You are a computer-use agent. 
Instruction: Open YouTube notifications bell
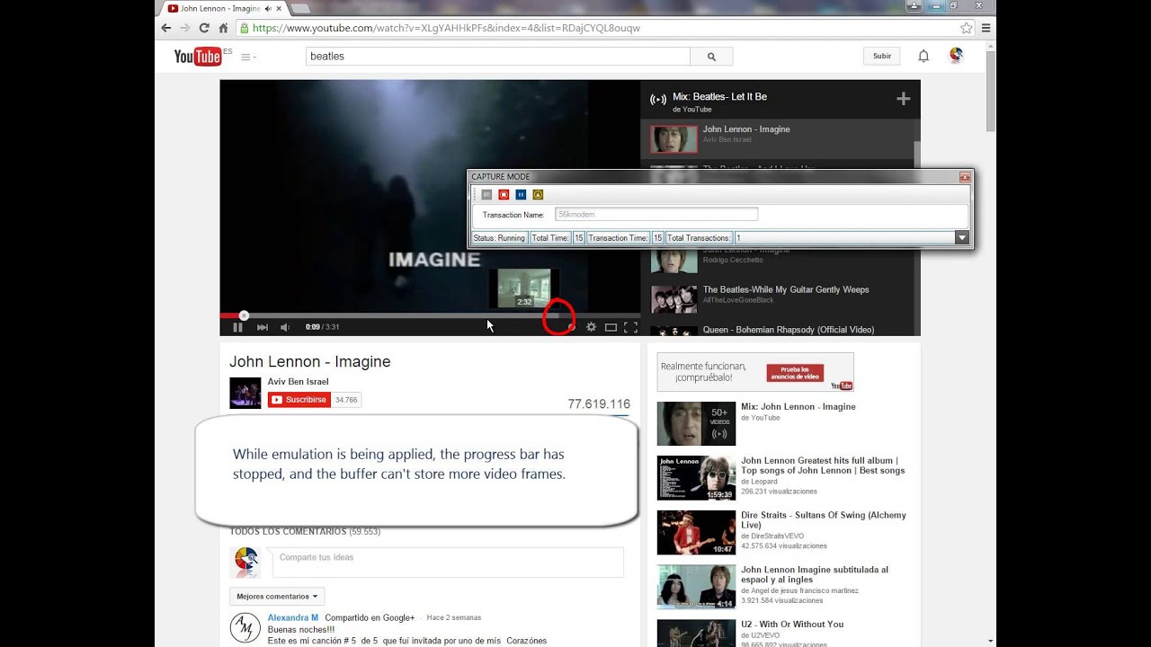click(x=923, y=56)
